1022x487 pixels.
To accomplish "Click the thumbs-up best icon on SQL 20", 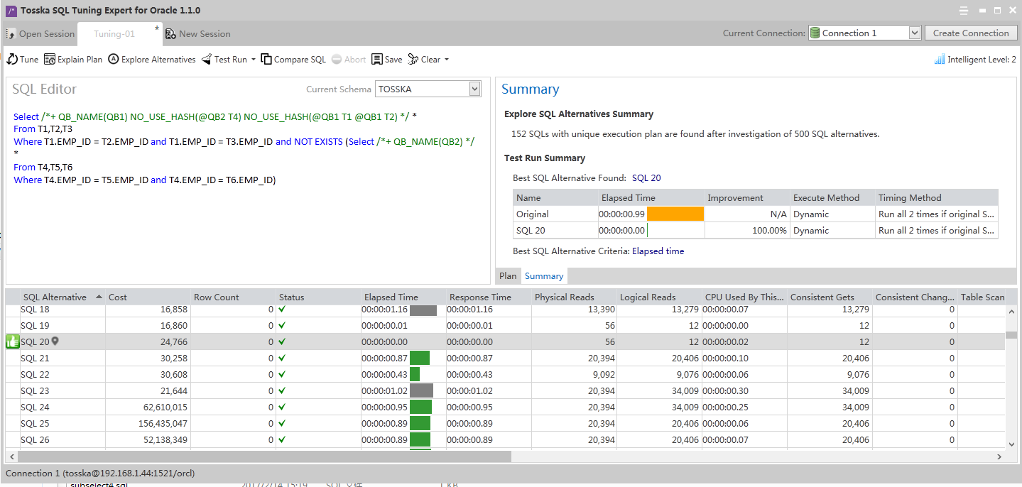I will point(12,342).
